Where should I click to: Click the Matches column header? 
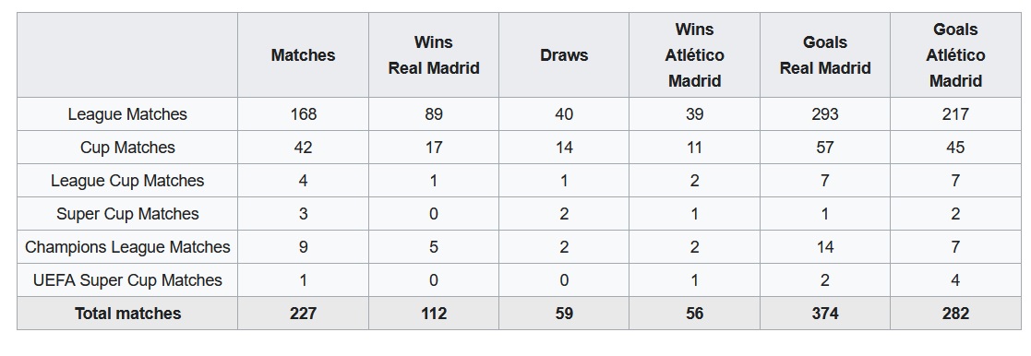tap(303, 55)
